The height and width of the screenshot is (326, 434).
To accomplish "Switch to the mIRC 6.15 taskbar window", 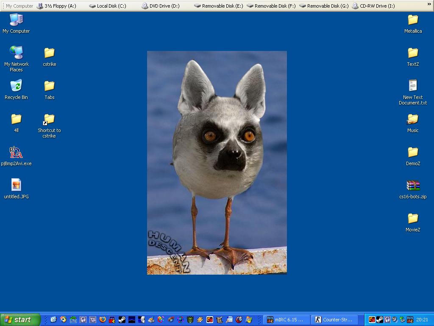I will point(286,320).
